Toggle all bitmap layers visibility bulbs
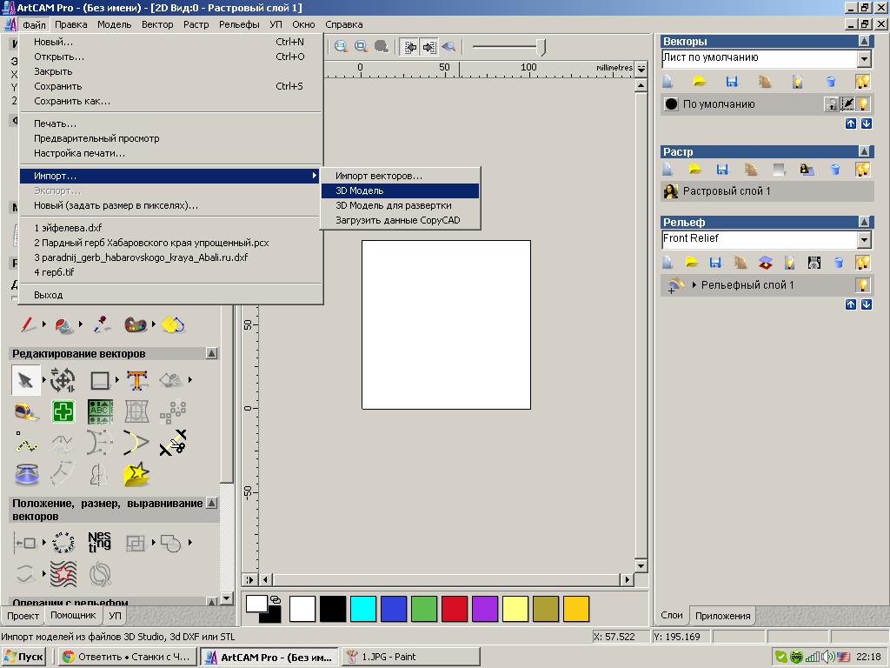The width and height of the screenshot is (890, 668). (x=863, y=169)
